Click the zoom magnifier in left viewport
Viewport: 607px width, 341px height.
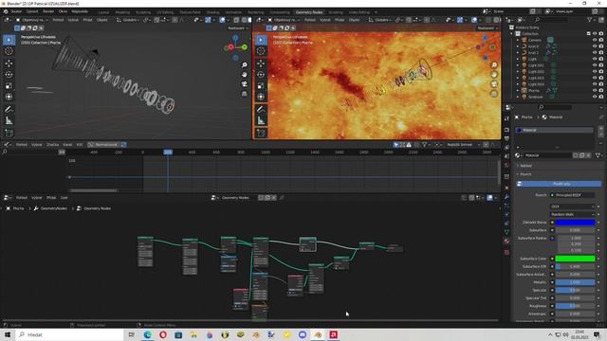click(x=245, y=65)
